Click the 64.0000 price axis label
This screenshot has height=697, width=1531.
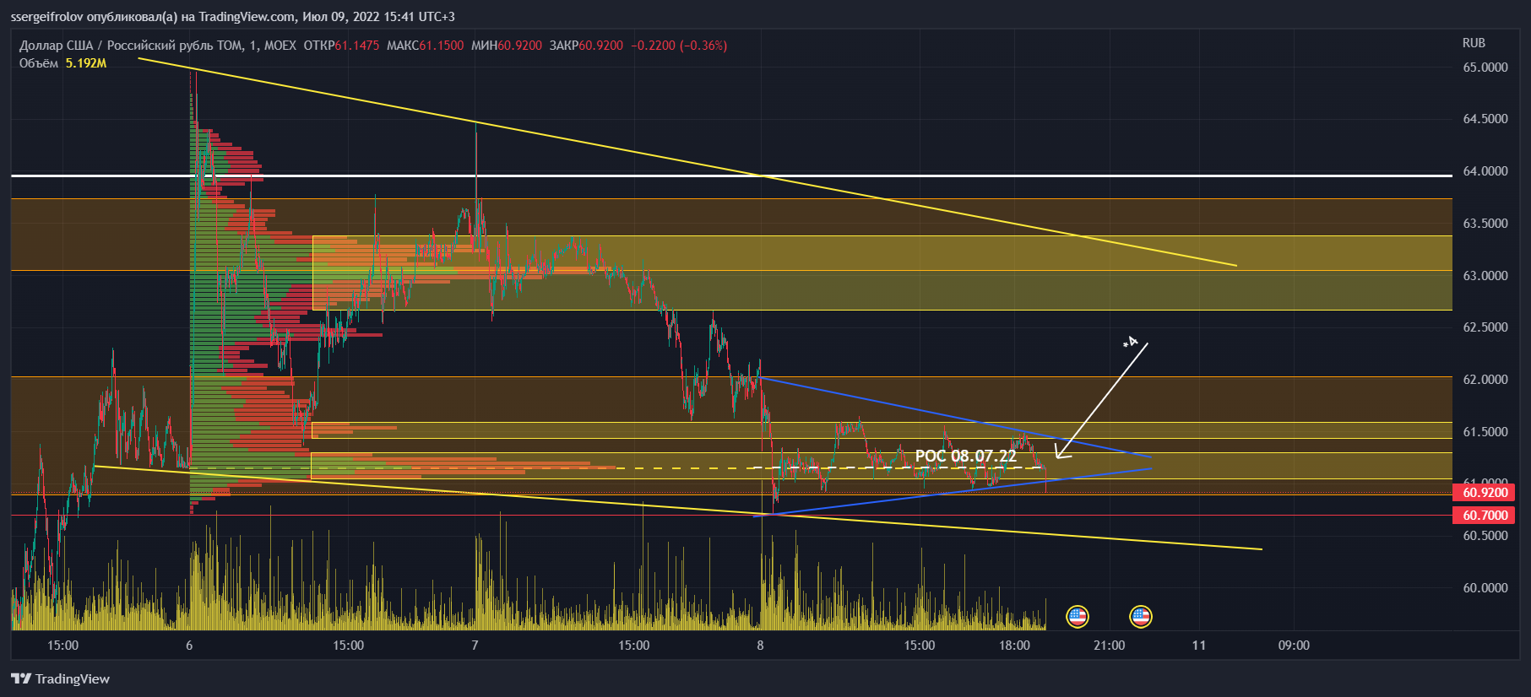(x=1485, y=171)
